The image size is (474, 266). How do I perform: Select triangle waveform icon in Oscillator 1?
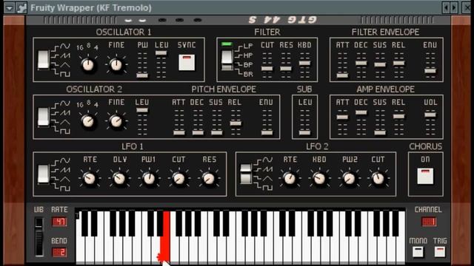coord(65,64)
